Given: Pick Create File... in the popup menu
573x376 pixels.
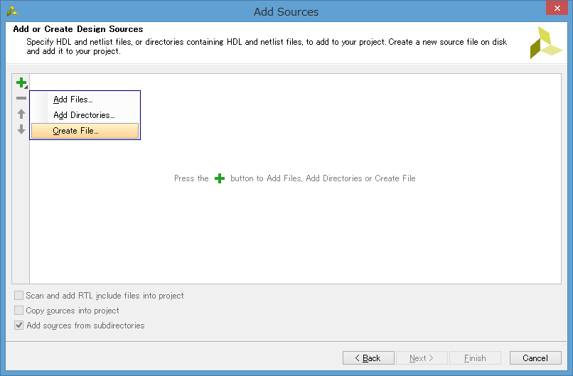Looking at the screenshot, I should click(76, 131).
